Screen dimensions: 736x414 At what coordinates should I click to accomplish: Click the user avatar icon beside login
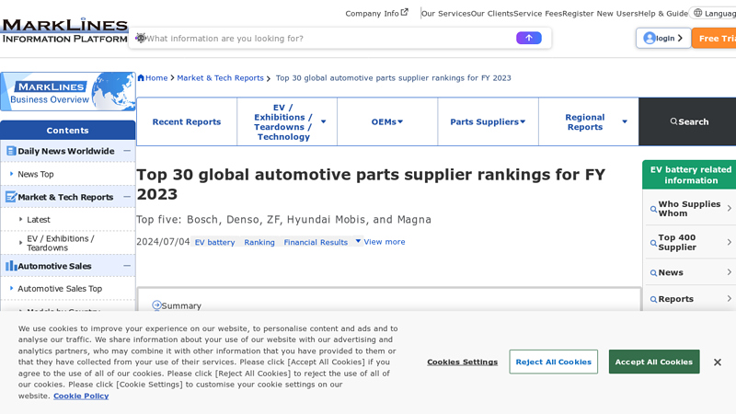click(650, 38)
